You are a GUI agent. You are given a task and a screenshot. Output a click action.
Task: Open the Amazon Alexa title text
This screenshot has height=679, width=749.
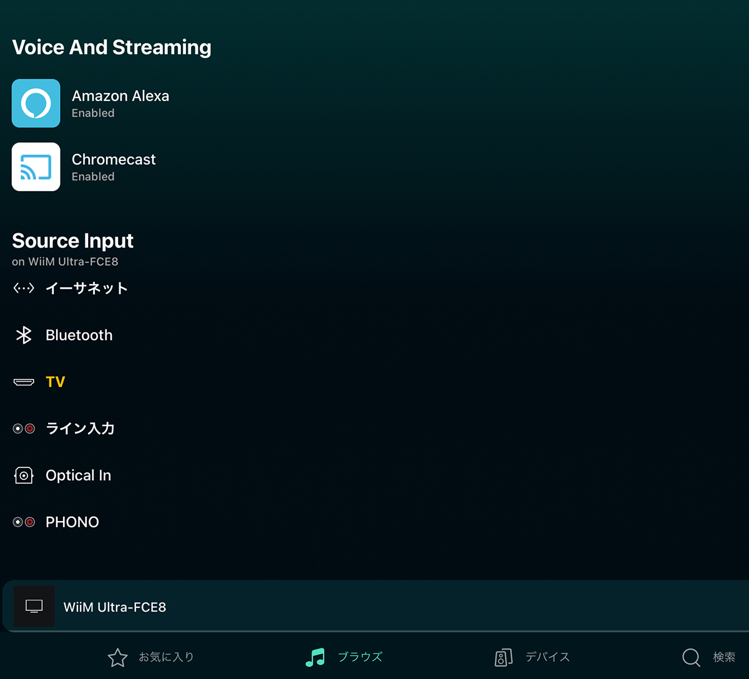click(x=120, y=96)
